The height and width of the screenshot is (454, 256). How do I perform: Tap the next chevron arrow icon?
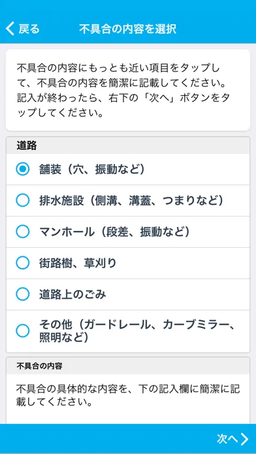click(x=244, y=439)
